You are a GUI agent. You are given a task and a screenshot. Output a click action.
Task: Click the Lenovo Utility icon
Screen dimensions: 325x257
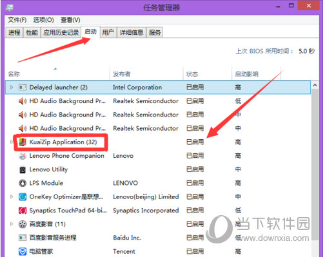click(23, 169)
